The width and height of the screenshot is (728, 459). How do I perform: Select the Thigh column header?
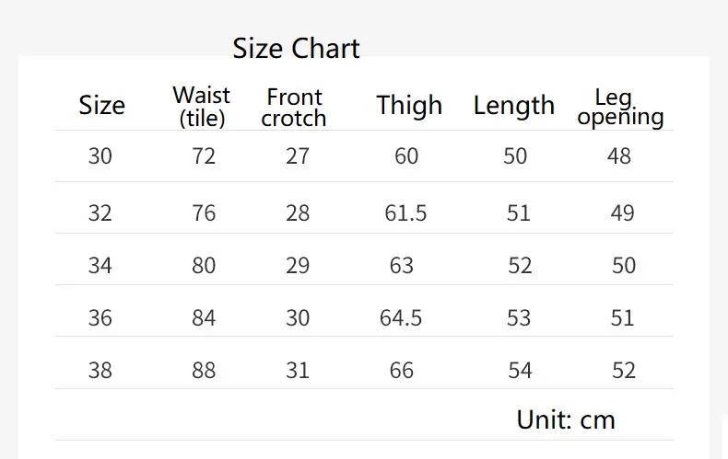pos(409,105)
